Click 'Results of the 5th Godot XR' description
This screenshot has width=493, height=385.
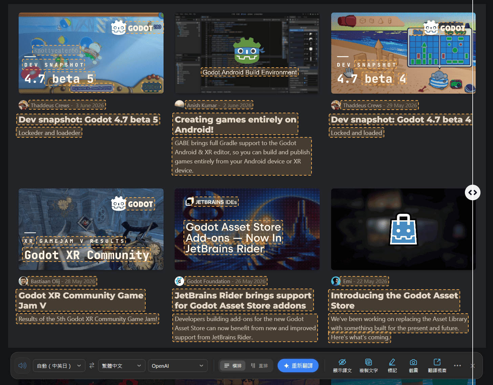[x=88, y=319]
